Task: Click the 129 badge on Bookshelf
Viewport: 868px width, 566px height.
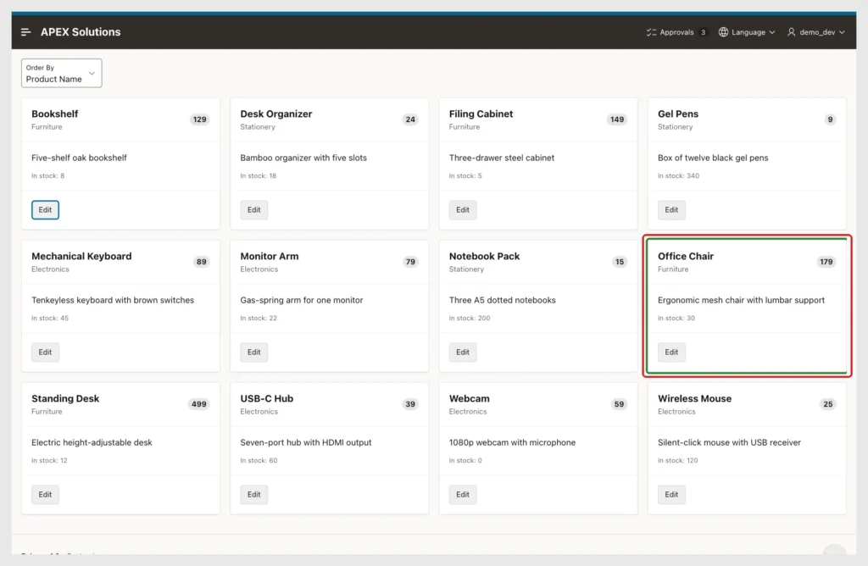Action: [x=199, y=119]
